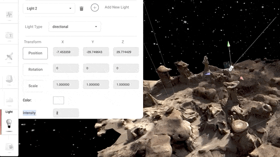280x157 pixels.
Task: Open the video camera sidebar icon
Action: pos(9,147)
